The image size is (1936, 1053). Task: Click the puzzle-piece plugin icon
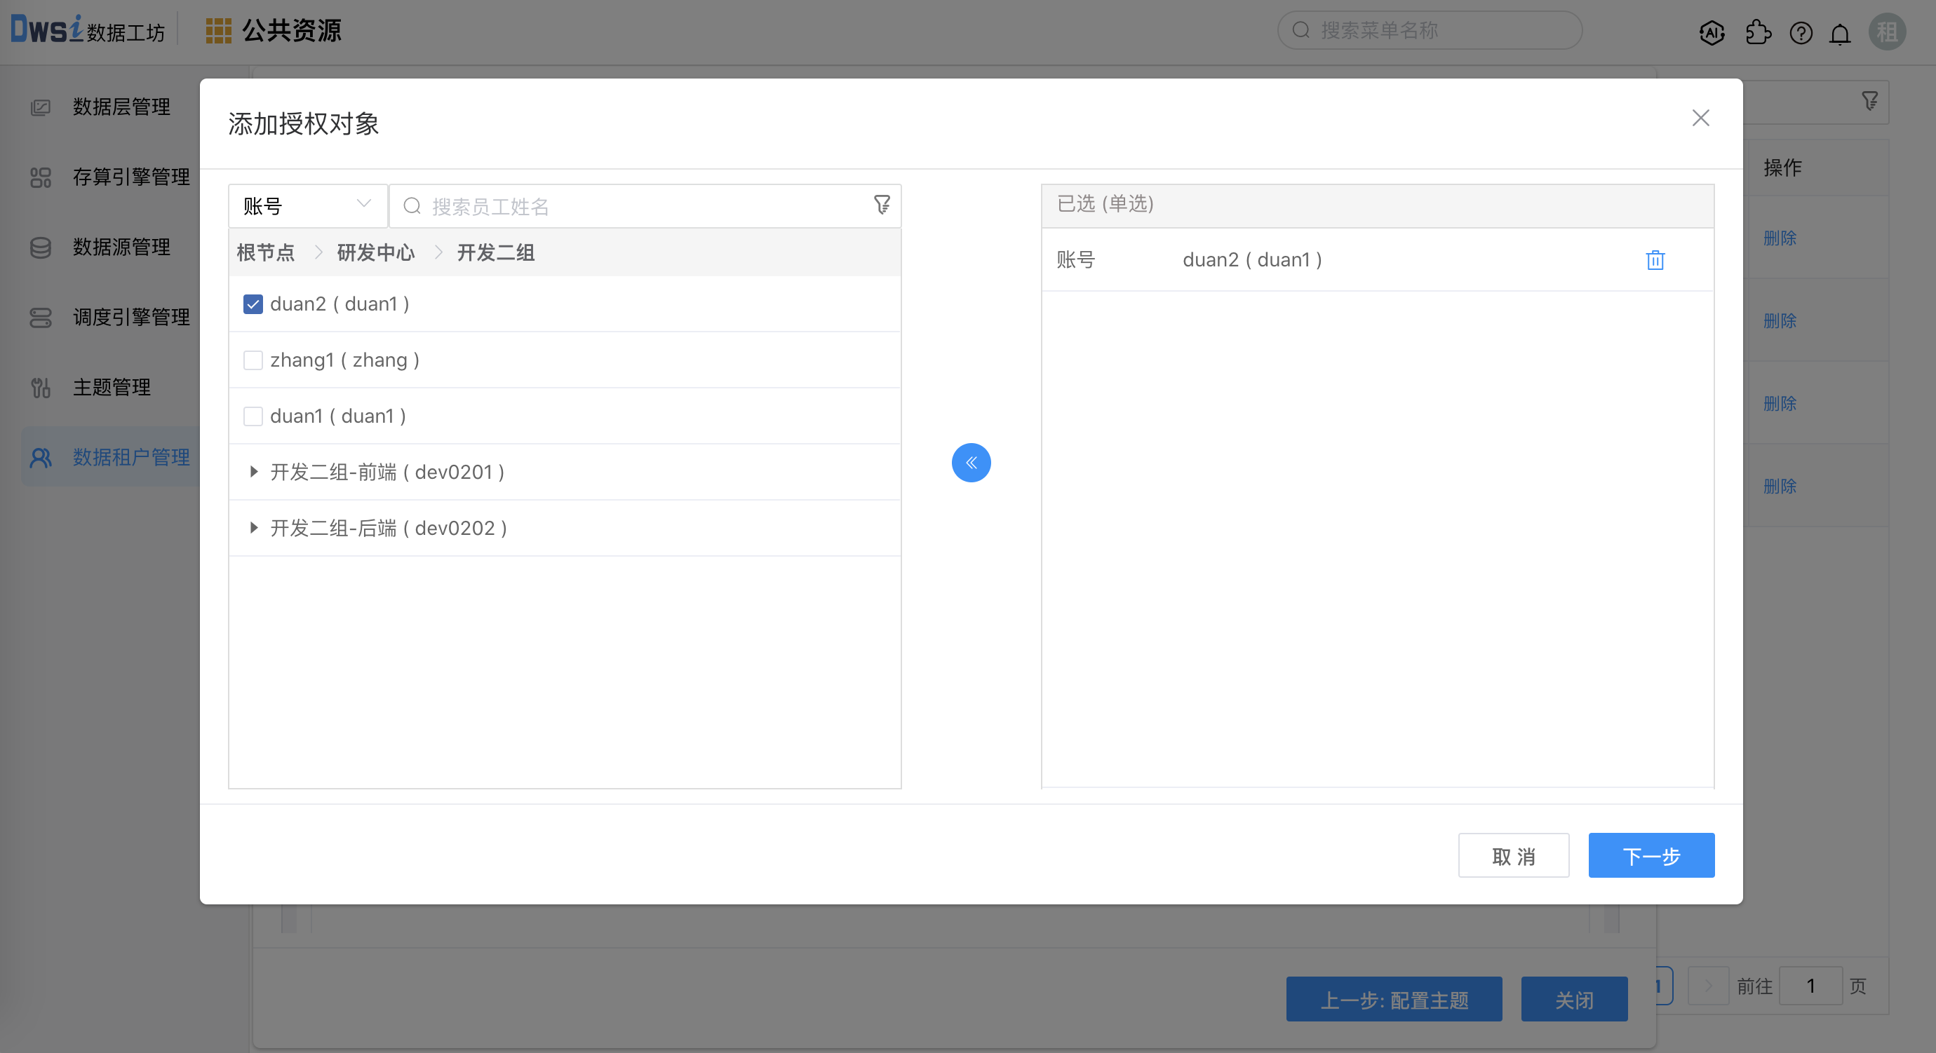1757,33
